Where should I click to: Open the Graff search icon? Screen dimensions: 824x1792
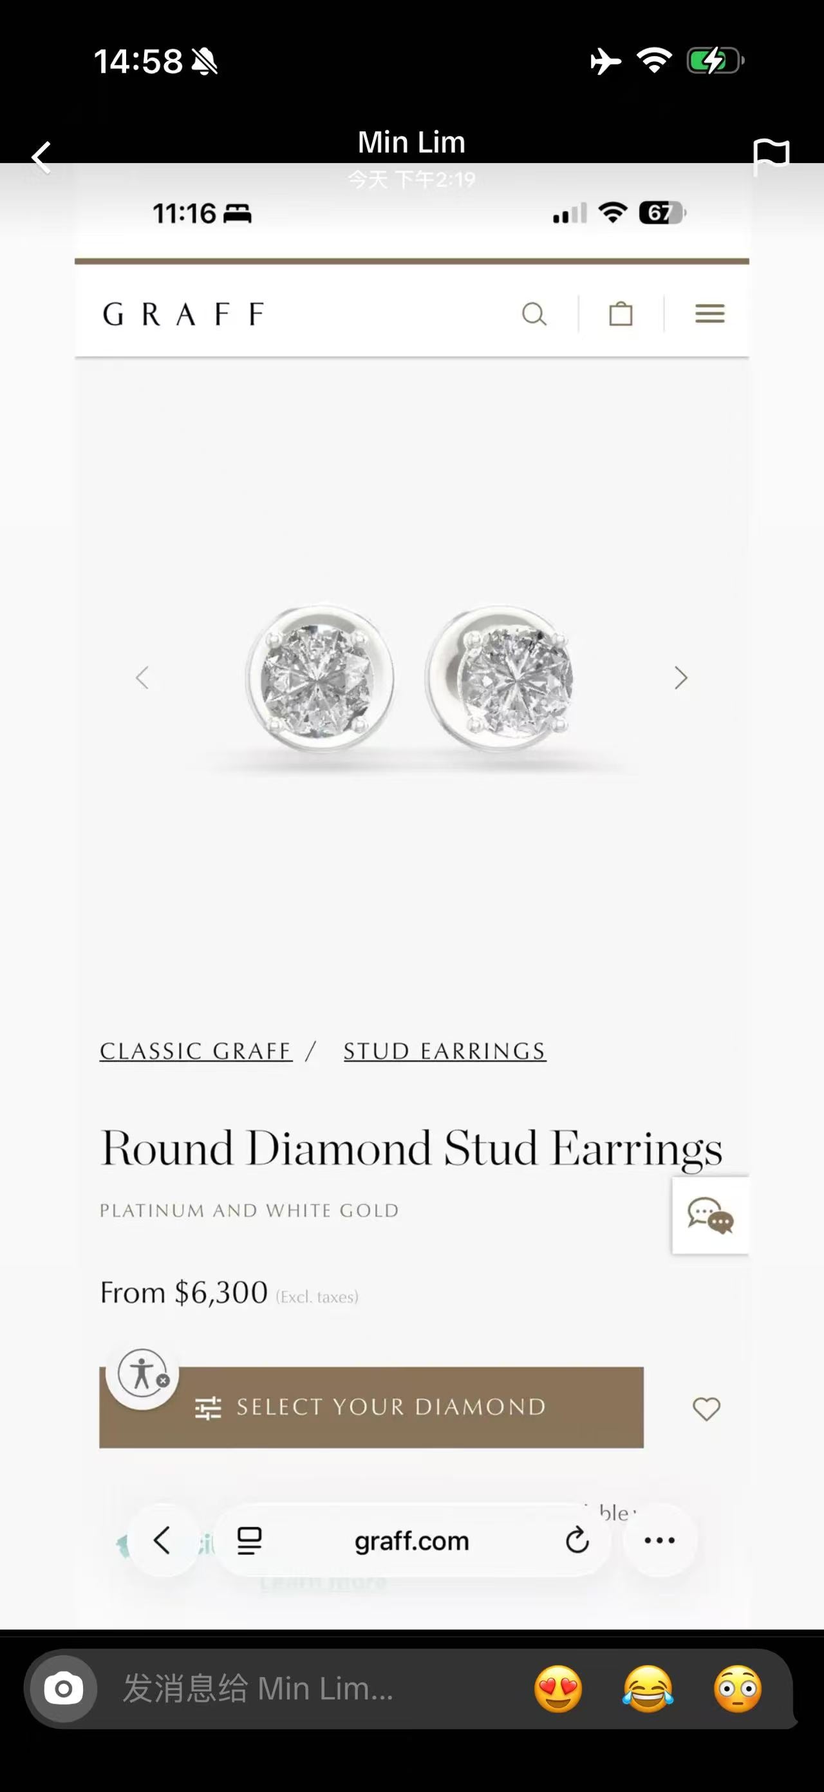(x=534, y=314)
